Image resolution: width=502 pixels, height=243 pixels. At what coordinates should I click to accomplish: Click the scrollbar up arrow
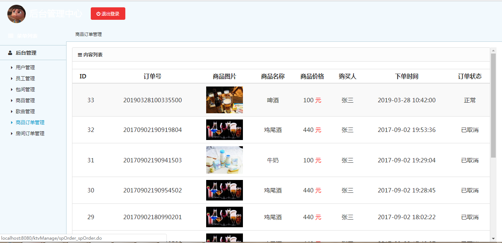coord(494,50)
